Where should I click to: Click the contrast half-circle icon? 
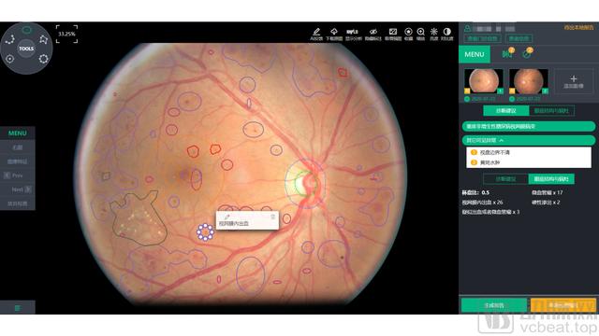click(446, 32)
